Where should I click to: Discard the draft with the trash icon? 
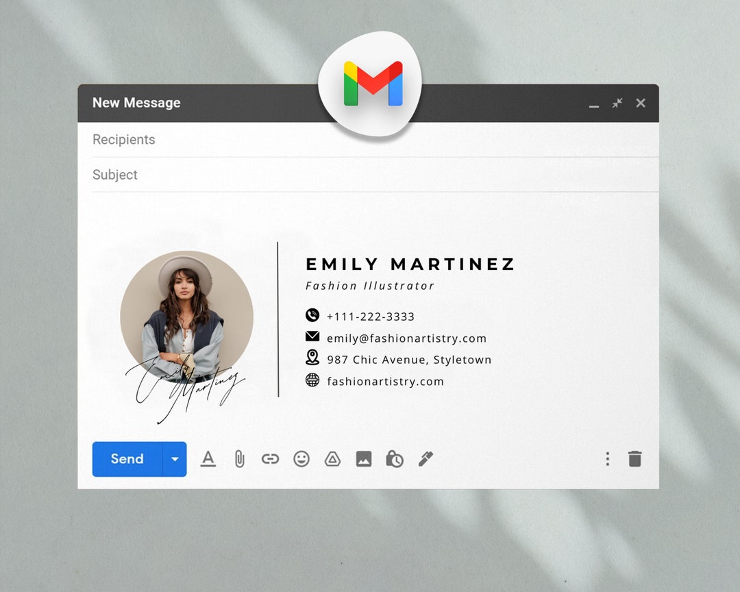634,459
